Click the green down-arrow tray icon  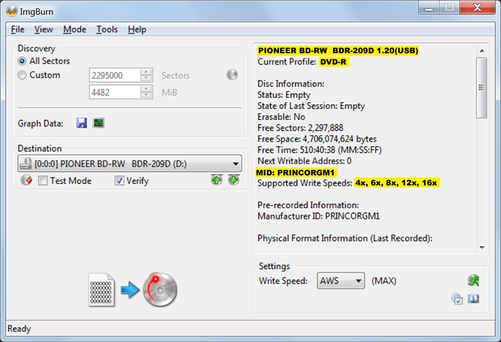pyautogui.click(x=234, y=180)
